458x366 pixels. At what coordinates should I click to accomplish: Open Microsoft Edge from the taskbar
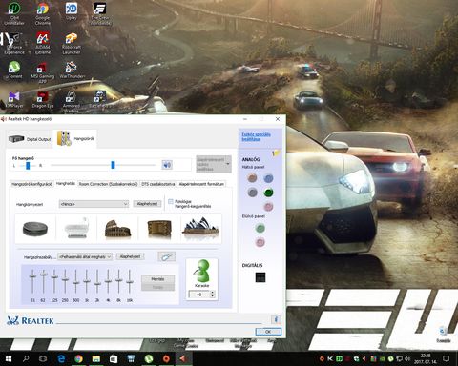(x=61, y=359)
